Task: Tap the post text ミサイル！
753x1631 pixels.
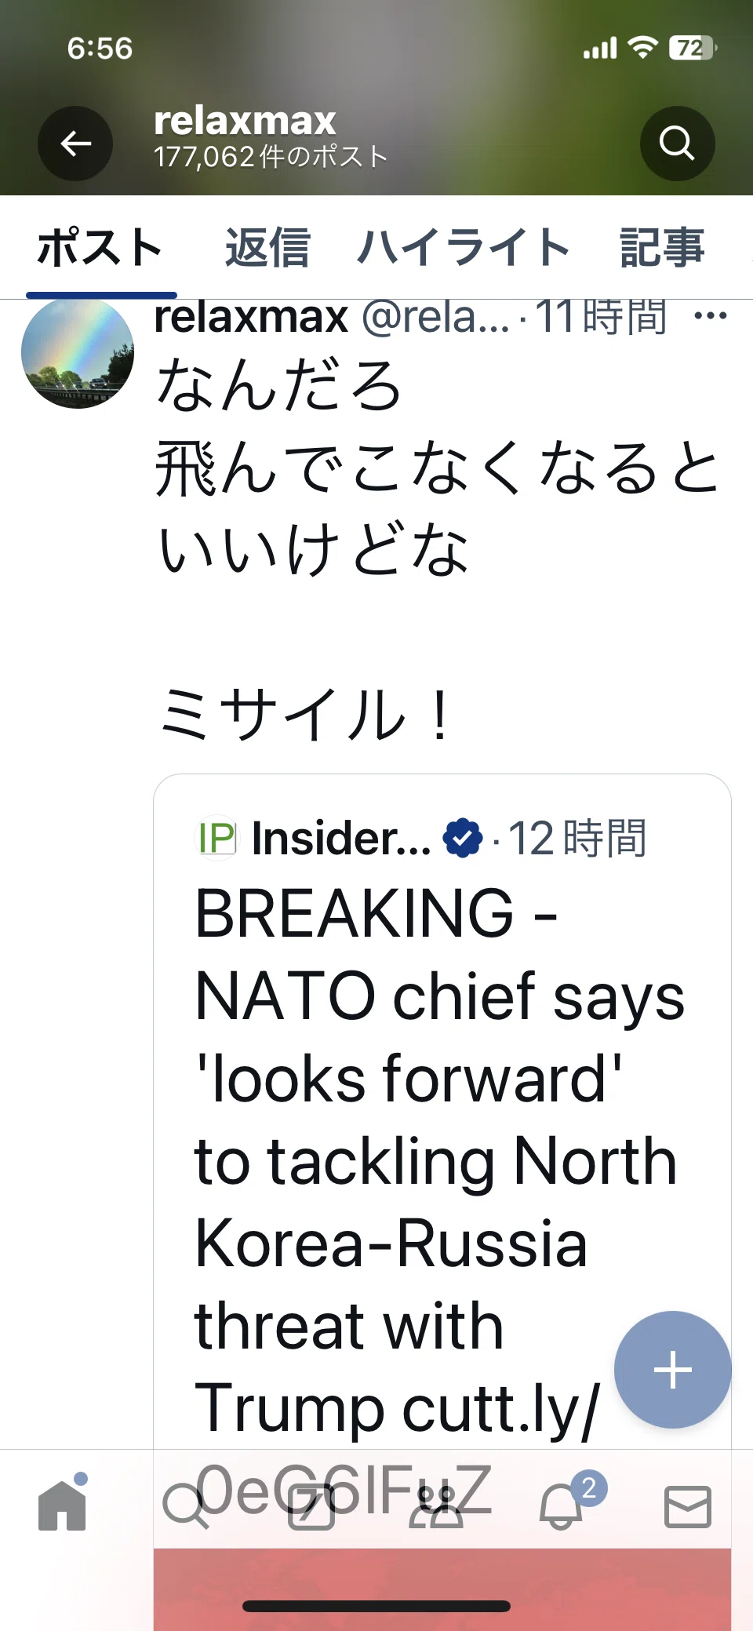Action: tap(304, 715)
